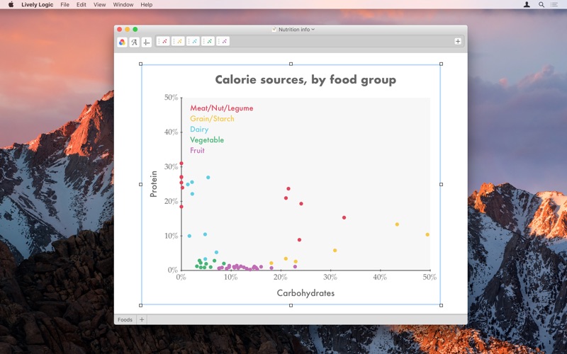This screenshot has width=567, height=354.
Task: Click the top-left chart resize handle
Action: click(x=140, y=64)
